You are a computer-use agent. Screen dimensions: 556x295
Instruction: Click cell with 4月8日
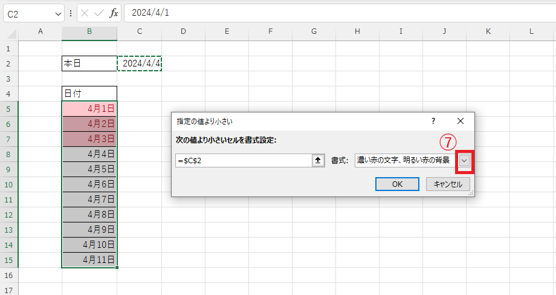point(89,215)
